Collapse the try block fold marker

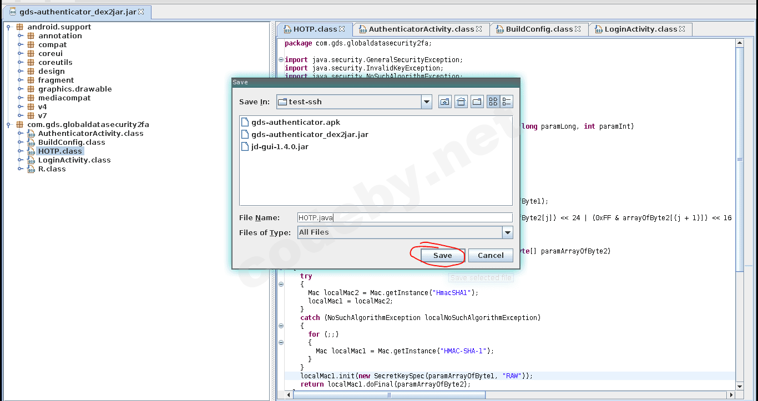281,285
